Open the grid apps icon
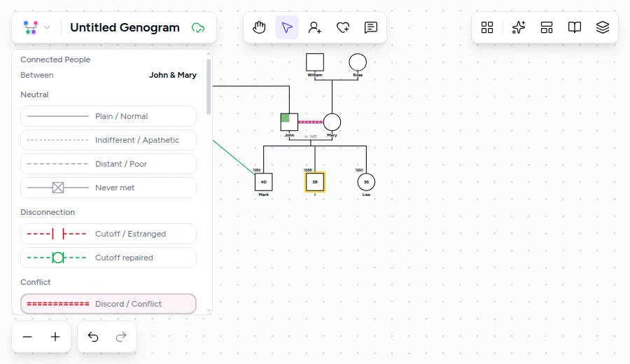 click(487, 27)
